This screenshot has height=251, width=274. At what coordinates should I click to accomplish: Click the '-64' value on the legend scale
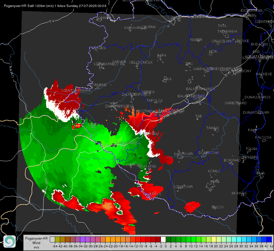(55, 246)
